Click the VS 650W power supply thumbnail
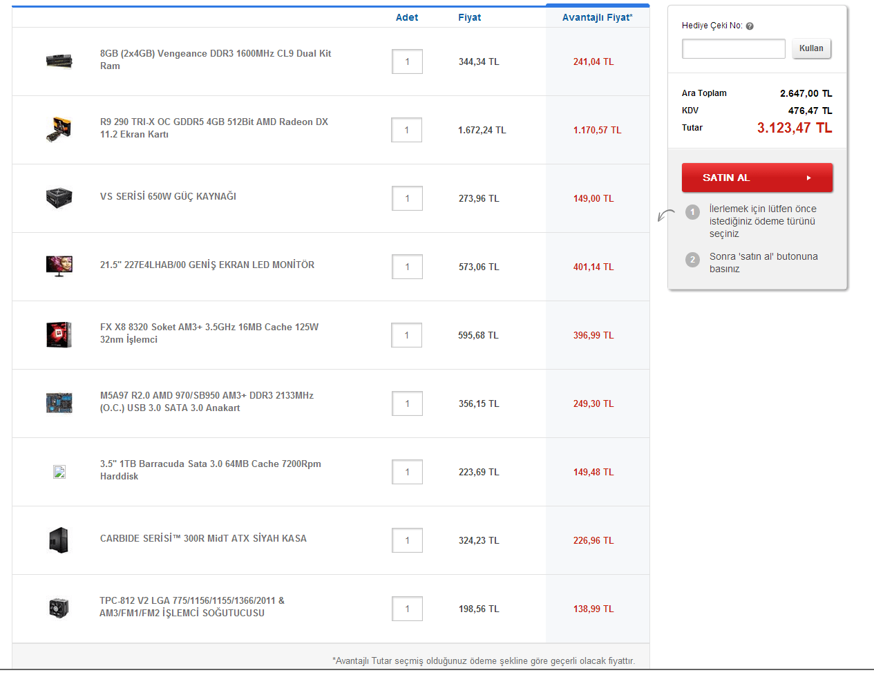This screenshot has height=675, width=874. click(x=59, y=198)
